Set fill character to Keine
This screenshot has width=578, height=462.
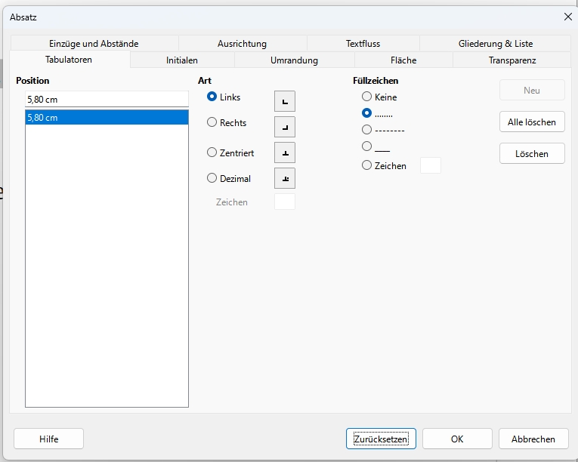click(x=367, y=97)
